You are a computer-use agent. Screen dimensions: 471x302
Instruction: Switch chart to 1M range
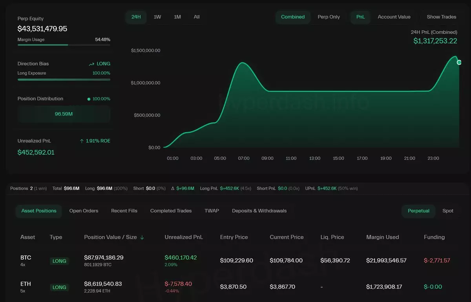pyautogui.click(x=177, y=17)
